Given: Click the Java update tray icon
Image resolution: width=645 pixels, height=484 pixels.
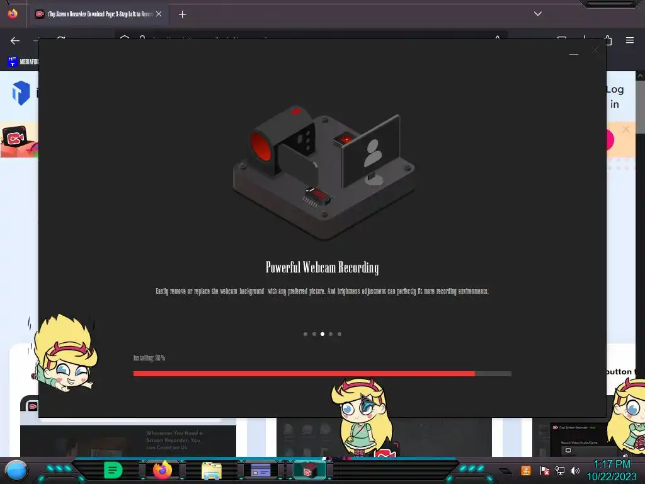Looking at the screenshot, I should [x=526, y=470].
